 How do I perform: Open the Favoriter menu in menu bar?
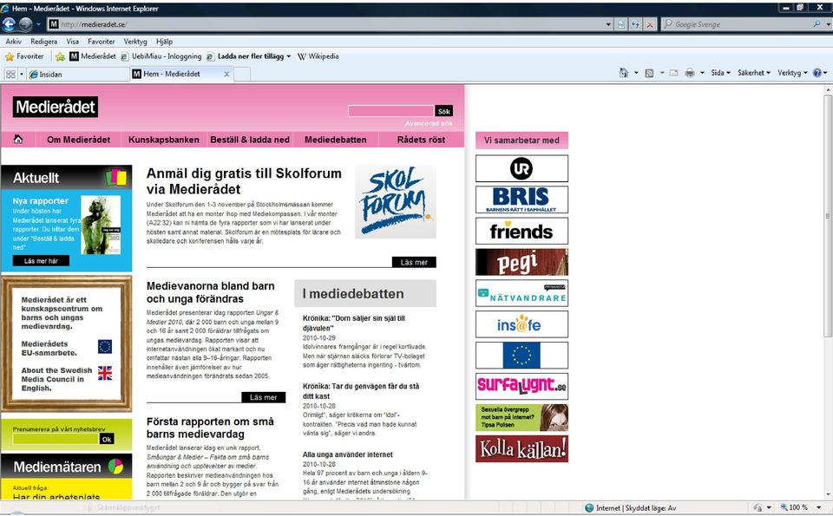(102, 42)
